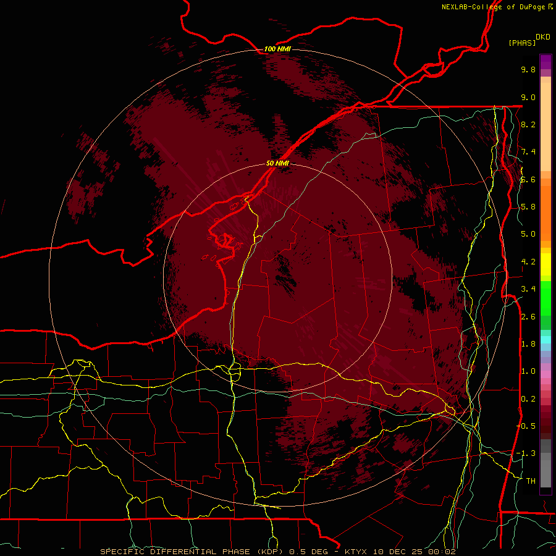Image resolution: width=556 pixels, height=556 pixels.
Task: Click the 50 NMI range ring label
Action: click(277, 164)
